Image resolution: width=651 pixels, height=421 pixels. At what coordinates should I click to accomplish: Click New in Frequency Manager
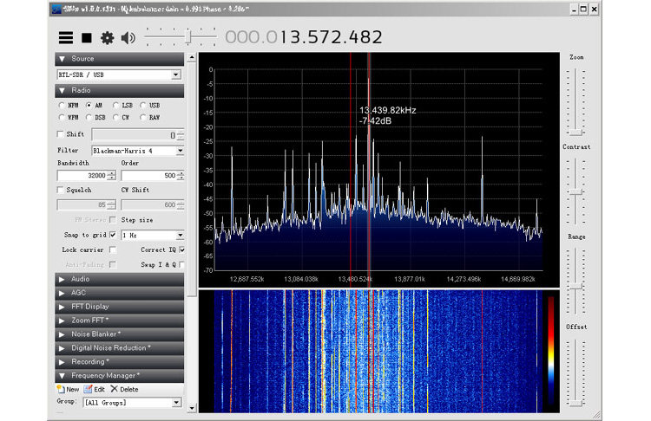coord(68,390)
